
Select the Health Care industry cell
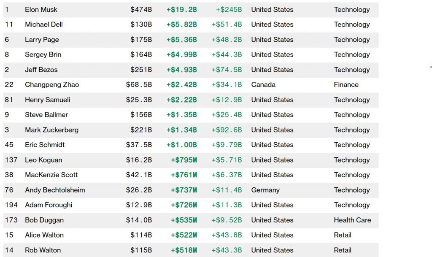[x=352, y=220]
